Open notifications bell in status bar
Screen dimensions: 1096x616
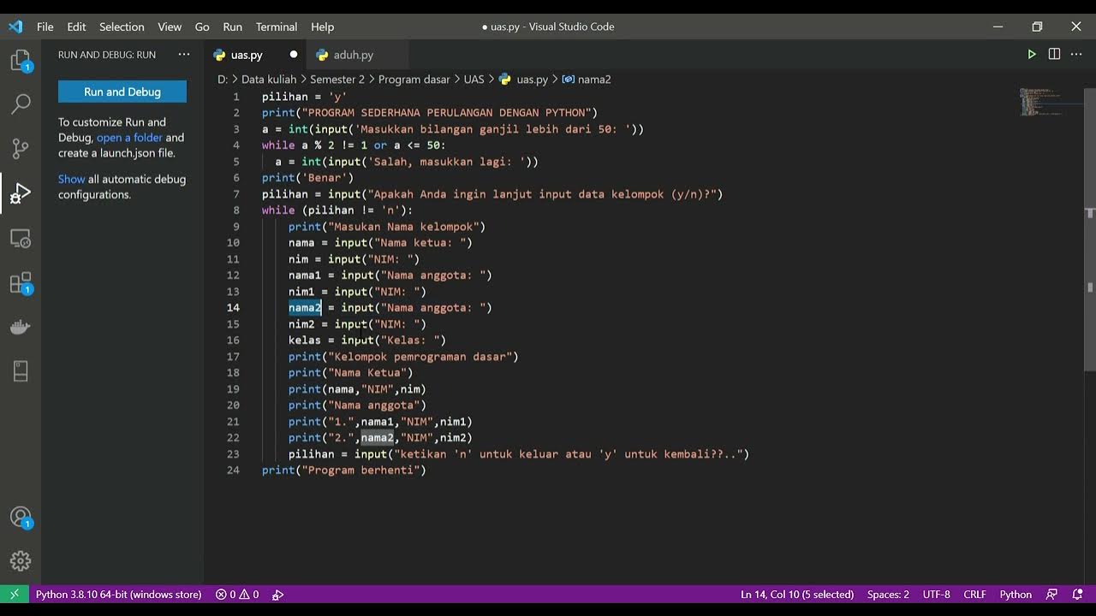1076,594
